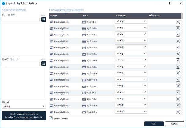Remove the Ajtó 17-Be permission row
The image size is (186, 128).
coord(178,73)
